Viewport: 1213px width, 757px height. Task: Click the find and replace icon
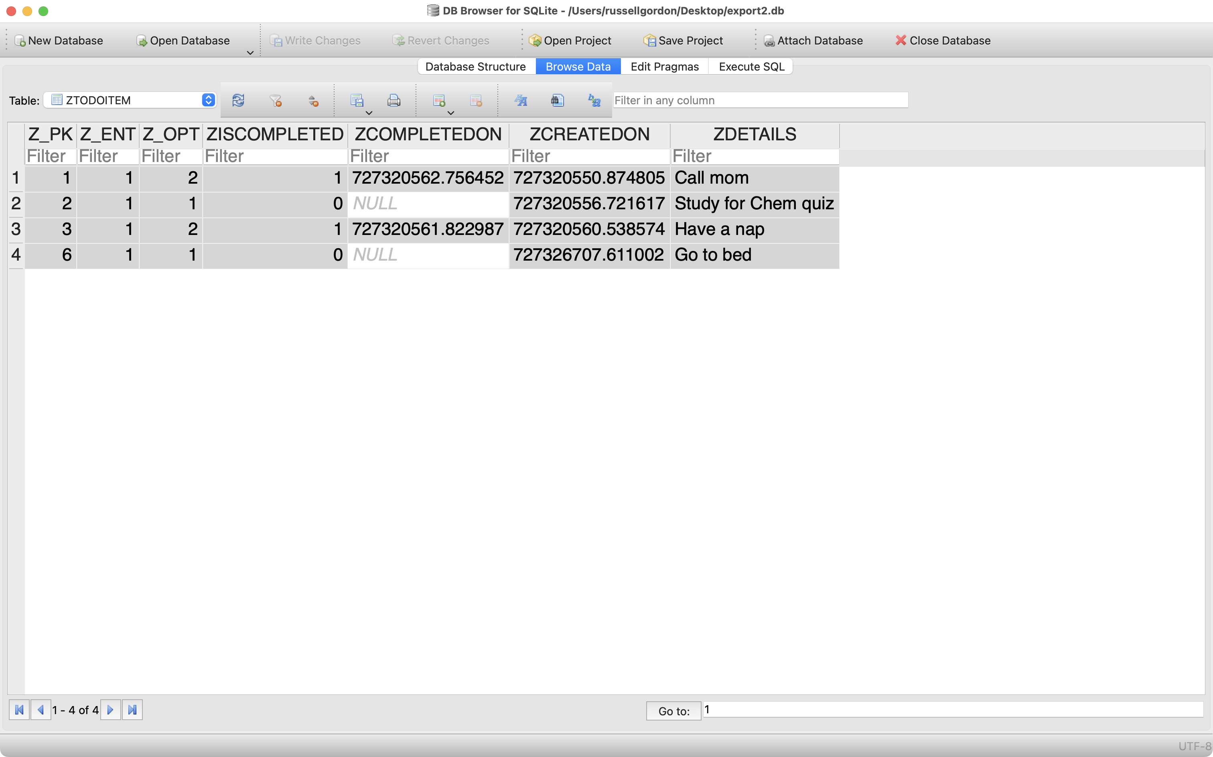tap(594, 101)
